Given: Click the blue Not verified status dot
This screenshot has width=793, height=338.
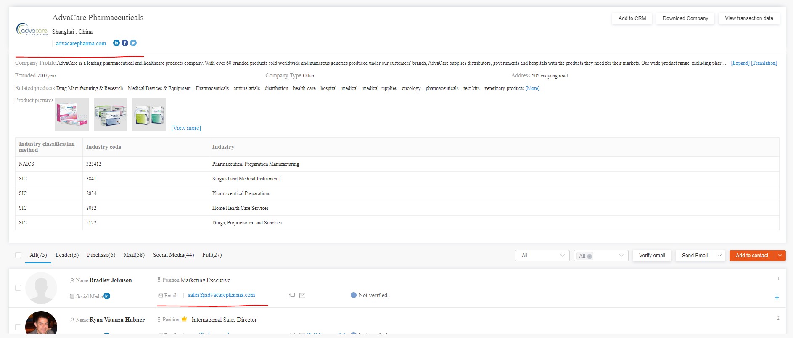Looking at the screenshot, I should point(354,295).
